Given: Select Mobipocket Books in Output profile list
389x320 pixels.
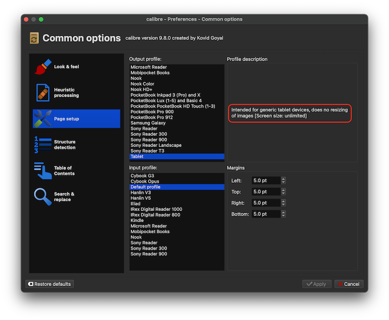Looking at the screenshot, I should [x=177, y=73].
